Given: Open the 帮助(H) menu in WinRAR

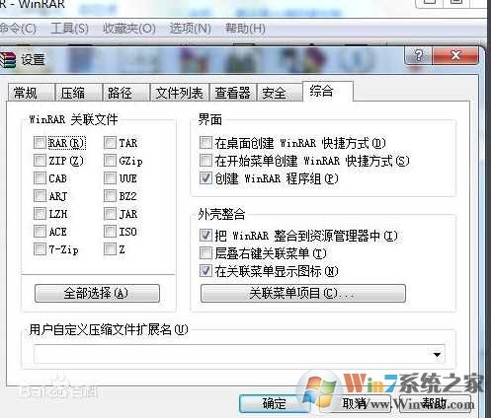Looking at the screenshot, I should [245, 29].
